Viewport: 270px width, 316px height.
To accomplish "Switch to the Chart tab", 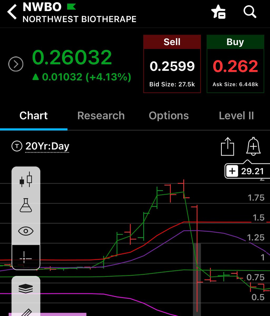I will click(33, 116).
